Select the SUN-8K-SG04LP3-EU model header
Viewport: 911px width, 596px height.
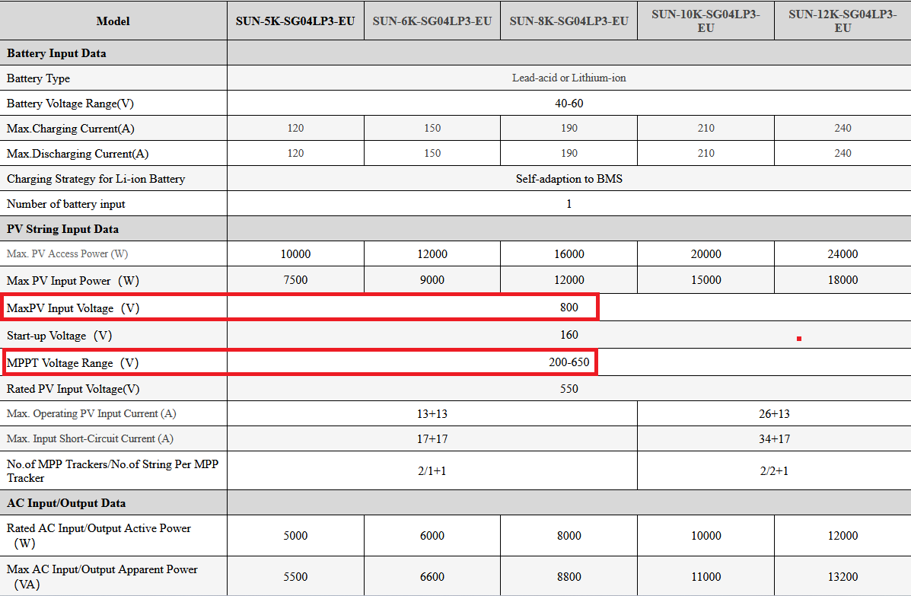pos(569,21)
